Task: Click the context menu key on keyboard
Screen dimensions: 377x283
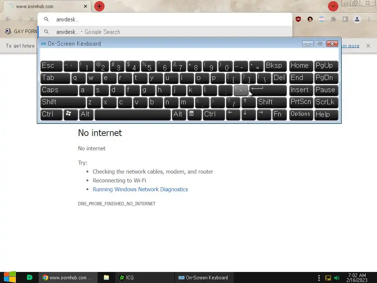Action: click(194, 115)
